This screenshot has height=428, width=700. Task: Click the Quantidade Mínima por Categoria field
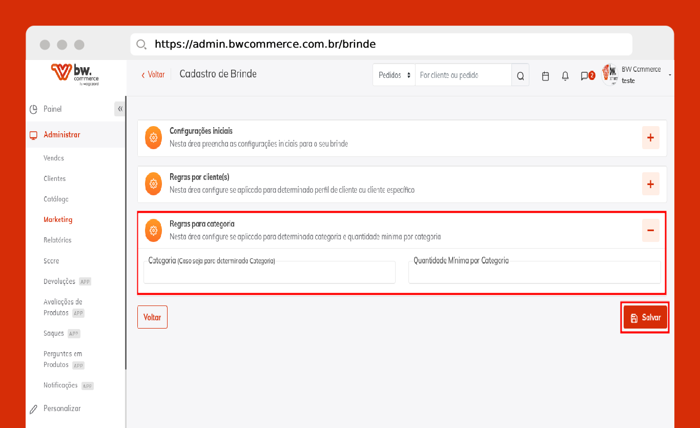tap(534, 273)
